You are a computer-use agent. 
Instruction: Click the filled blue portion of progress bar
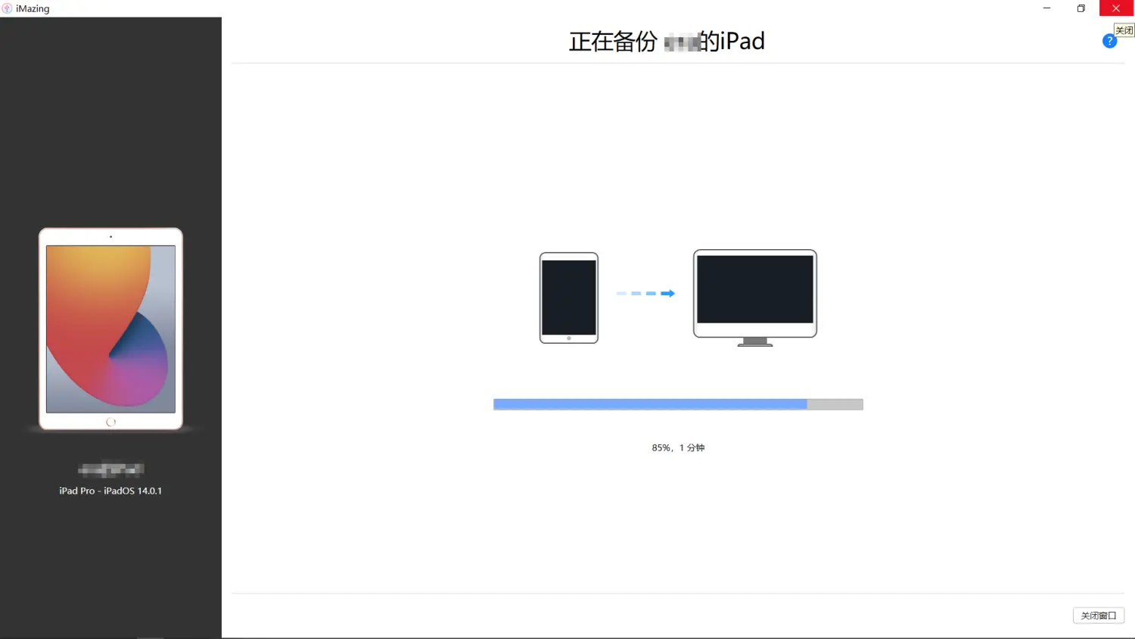tap(649, 404)
